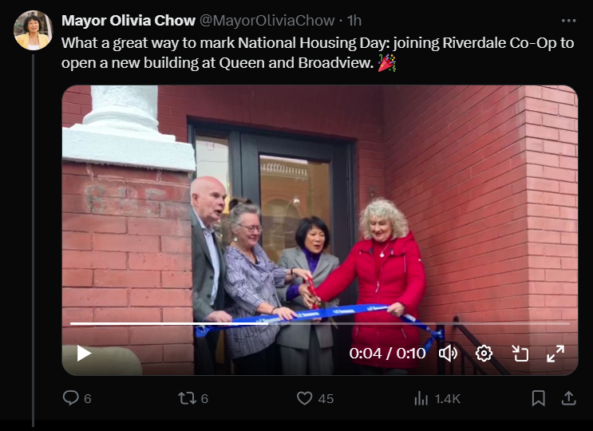
Task: Open the three-dot more options menu
Action: (x=568, y=21)
